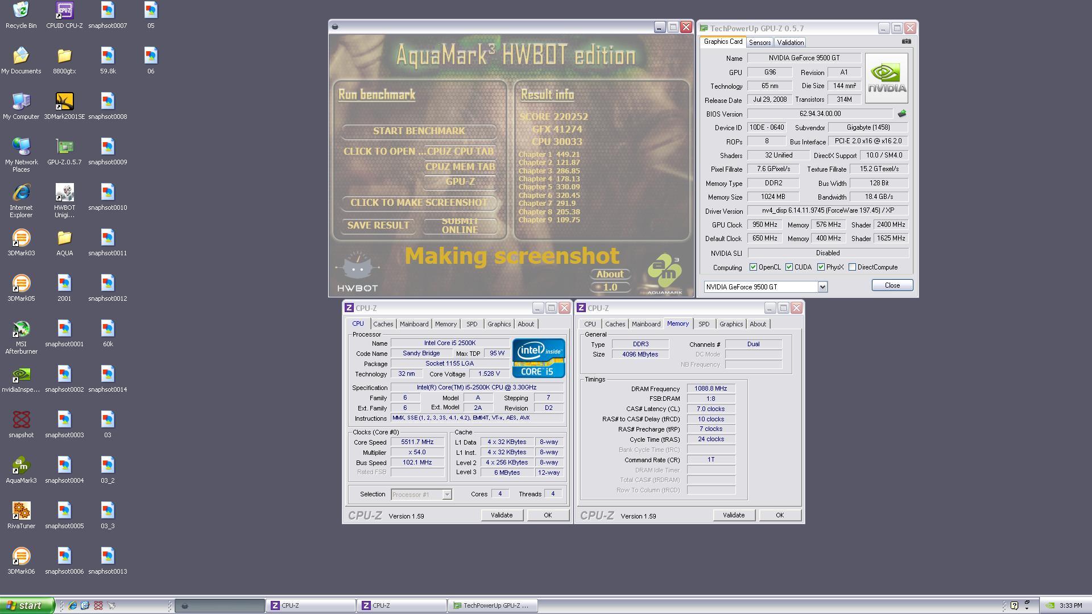This screenshot has height=614, width=1092.
Task: Click SUBMIT ONLINE in AquaMark3
Action: 460,226
